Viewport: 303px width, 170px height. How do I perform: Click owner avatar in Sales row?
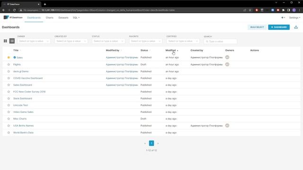pyautogui.click(x=227, y=57)
